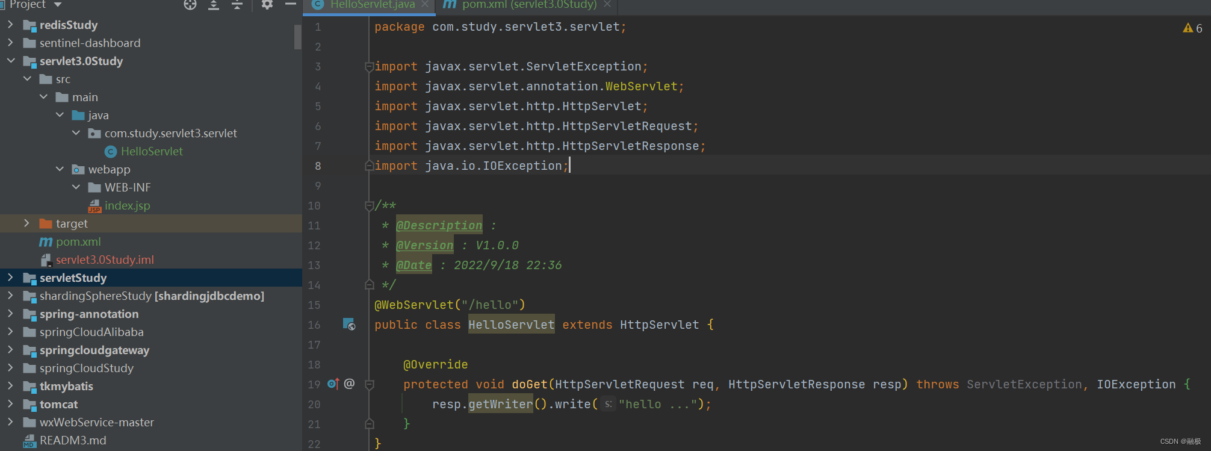The height and width of the screenshot is (451, 1211).
Task: Close the HelloServlet.java tab
Action: pos(425,4)
